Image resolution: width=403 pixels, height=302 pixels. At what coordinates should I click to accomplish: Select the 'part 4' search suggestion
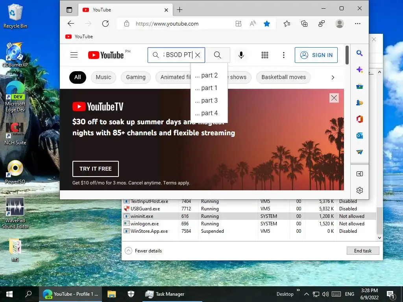(209, 113)
